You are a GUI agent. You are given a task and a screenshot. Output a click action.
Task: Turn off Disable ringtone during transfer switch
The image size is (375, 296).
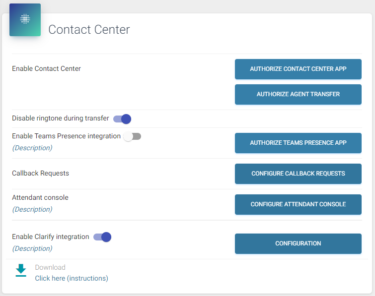click(122, 119)
